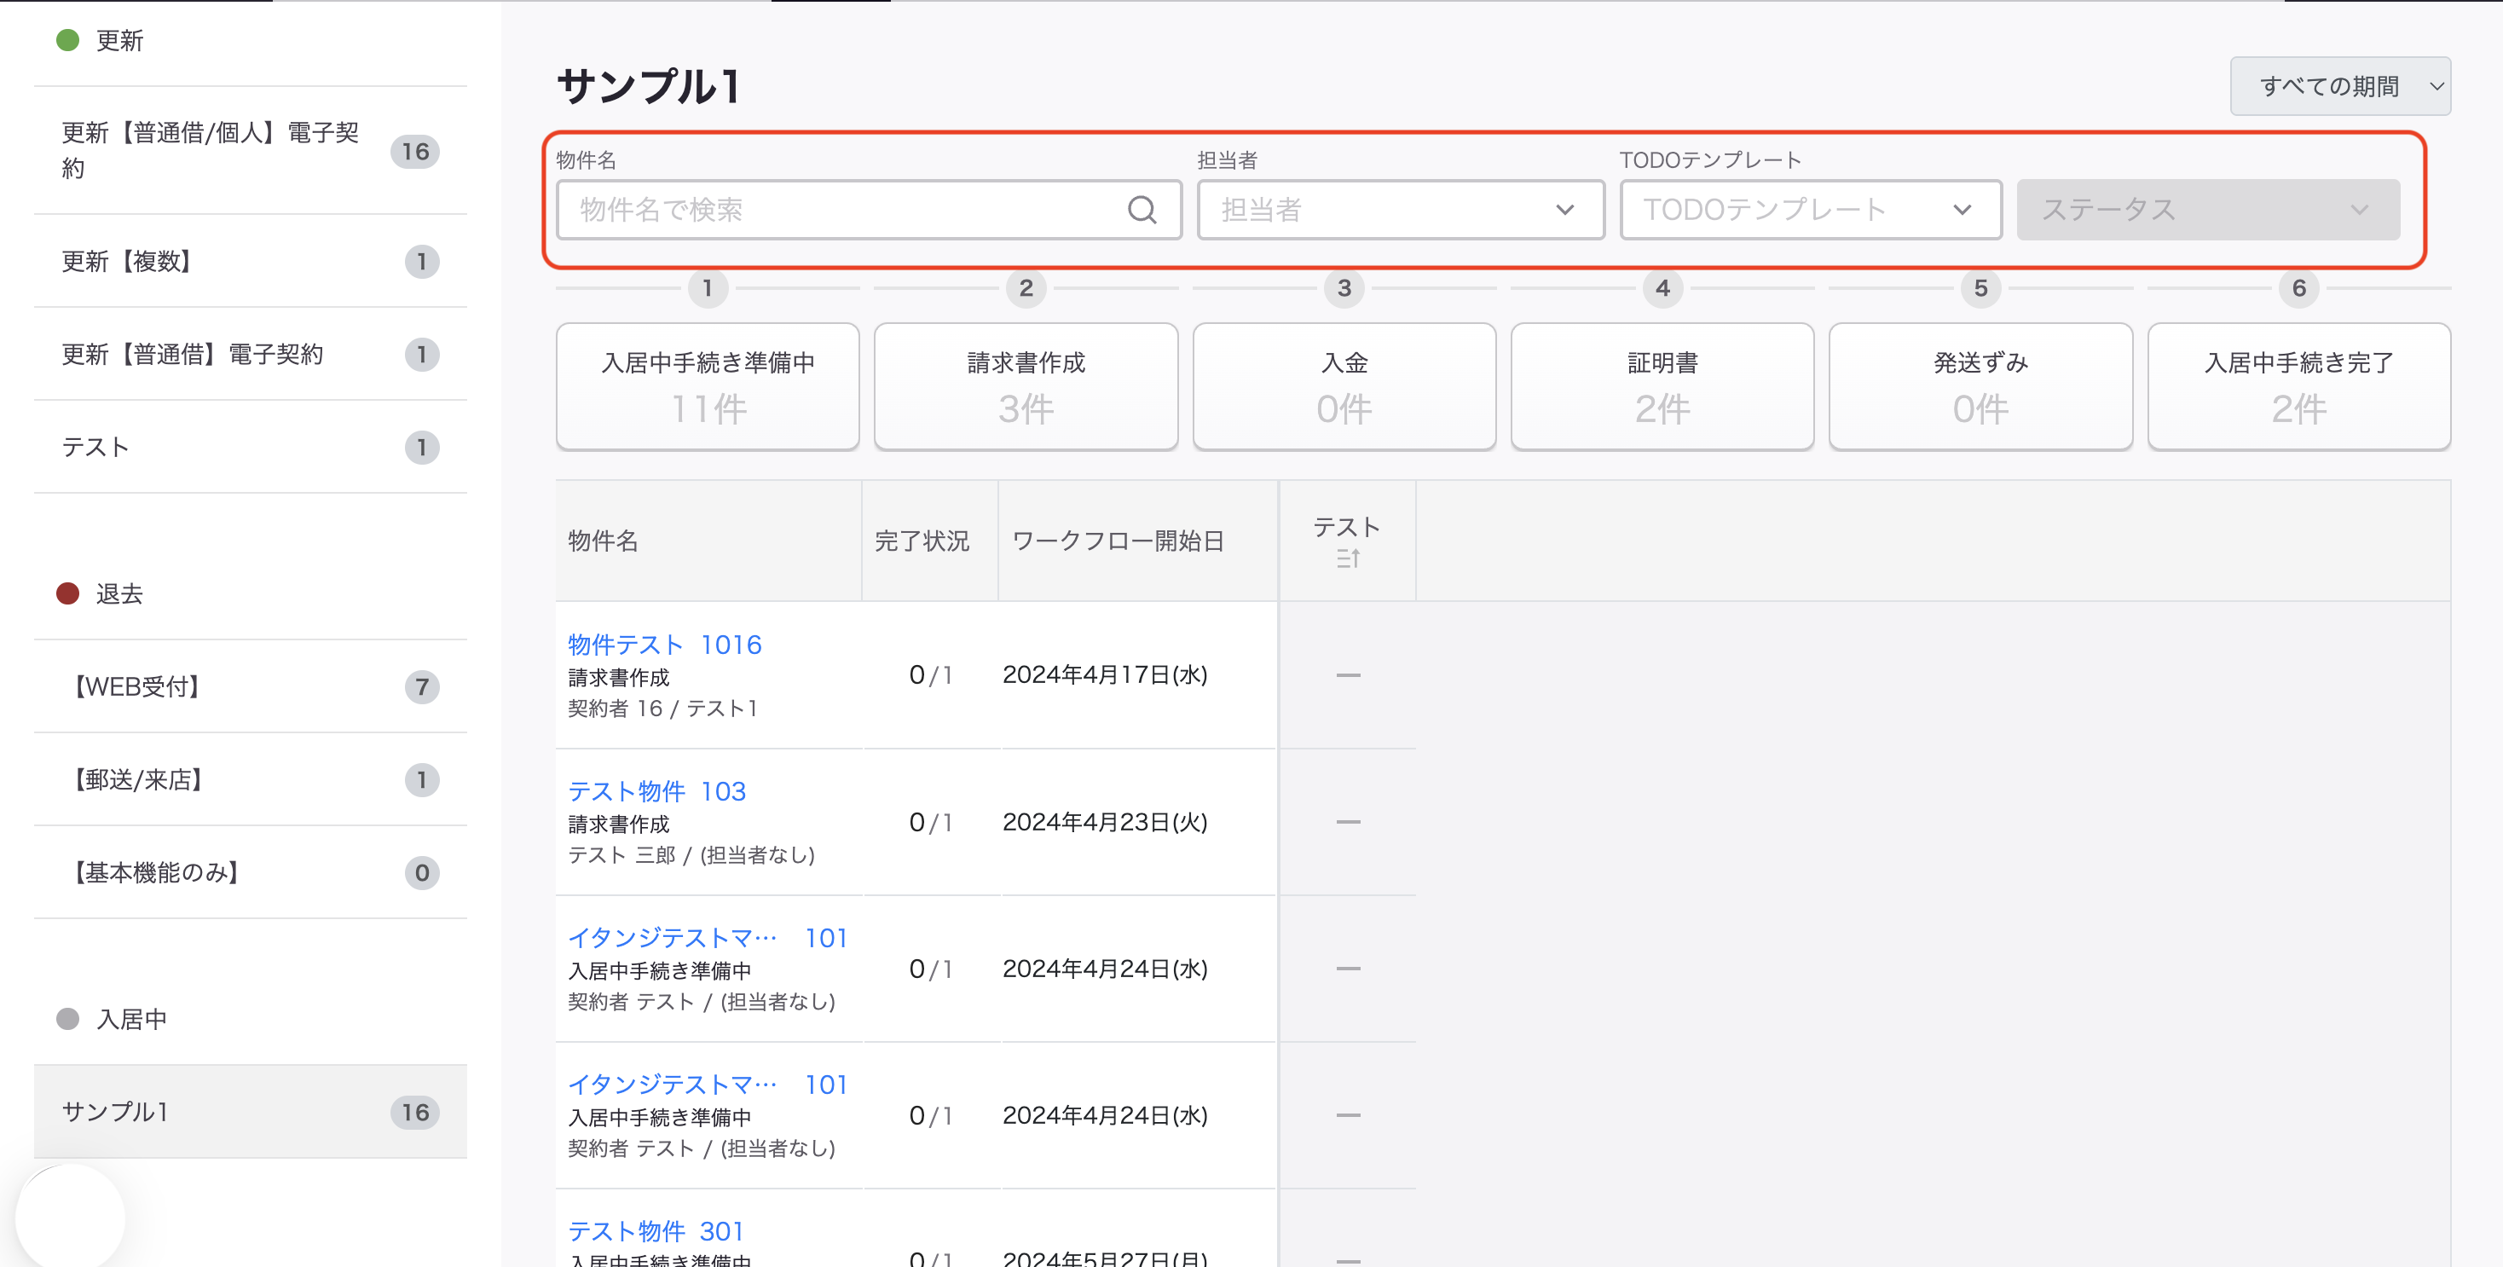2503x1267 pixels.
Task: Select 【WEB受付】 in sidebar
Action: click(250, 687)
